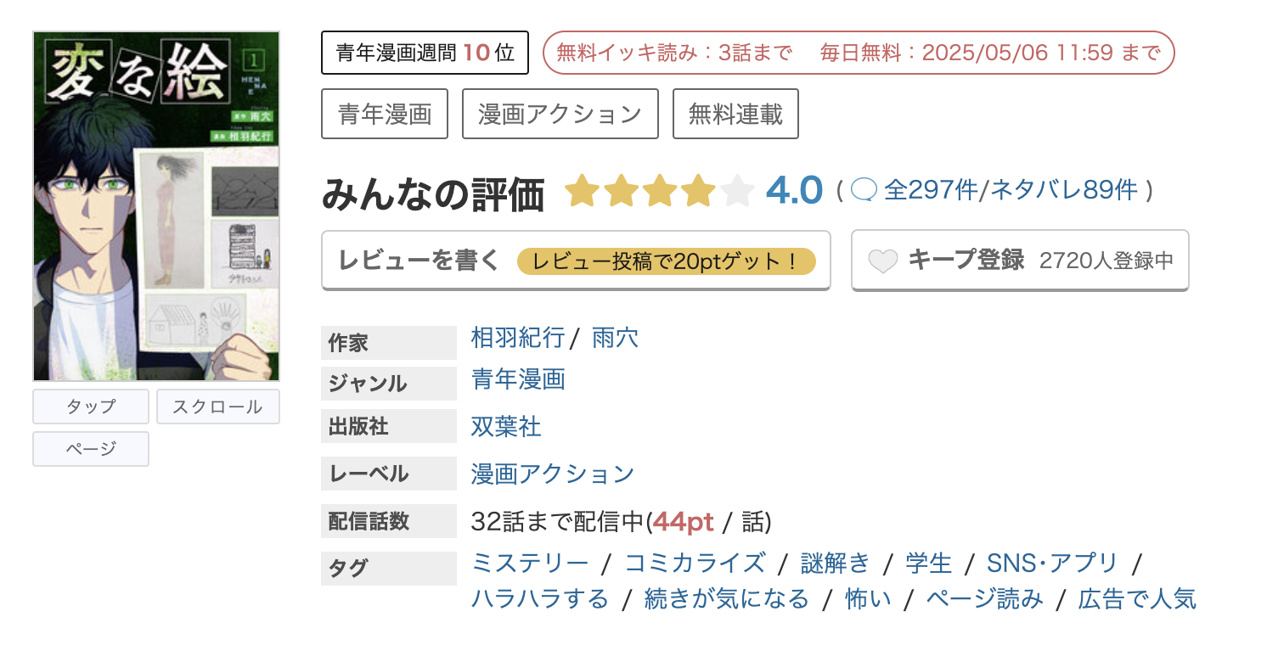The width and height of the screenshot is (1267, 645).
Task: Open author link 雨穴
Action: [613, 338]
